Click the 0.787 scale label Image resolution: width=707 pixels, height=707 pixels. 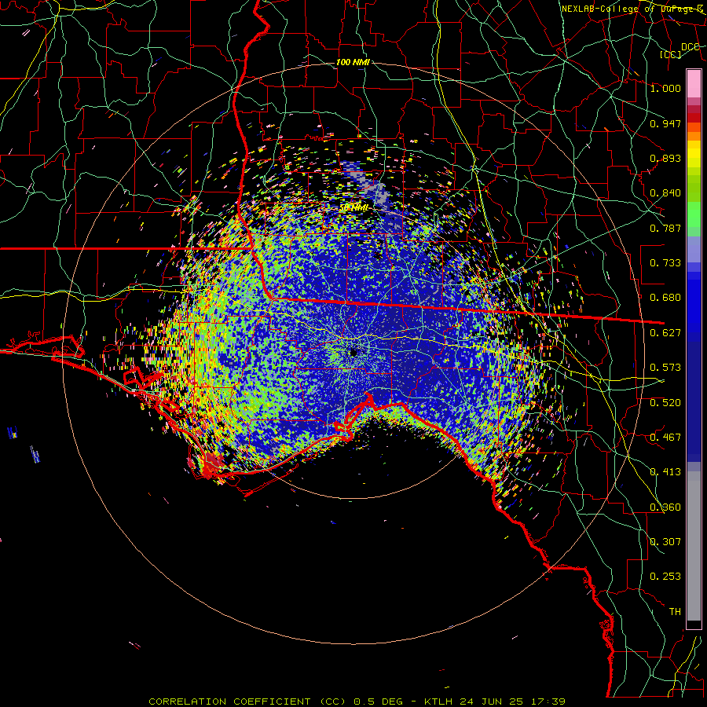[665, 228]
